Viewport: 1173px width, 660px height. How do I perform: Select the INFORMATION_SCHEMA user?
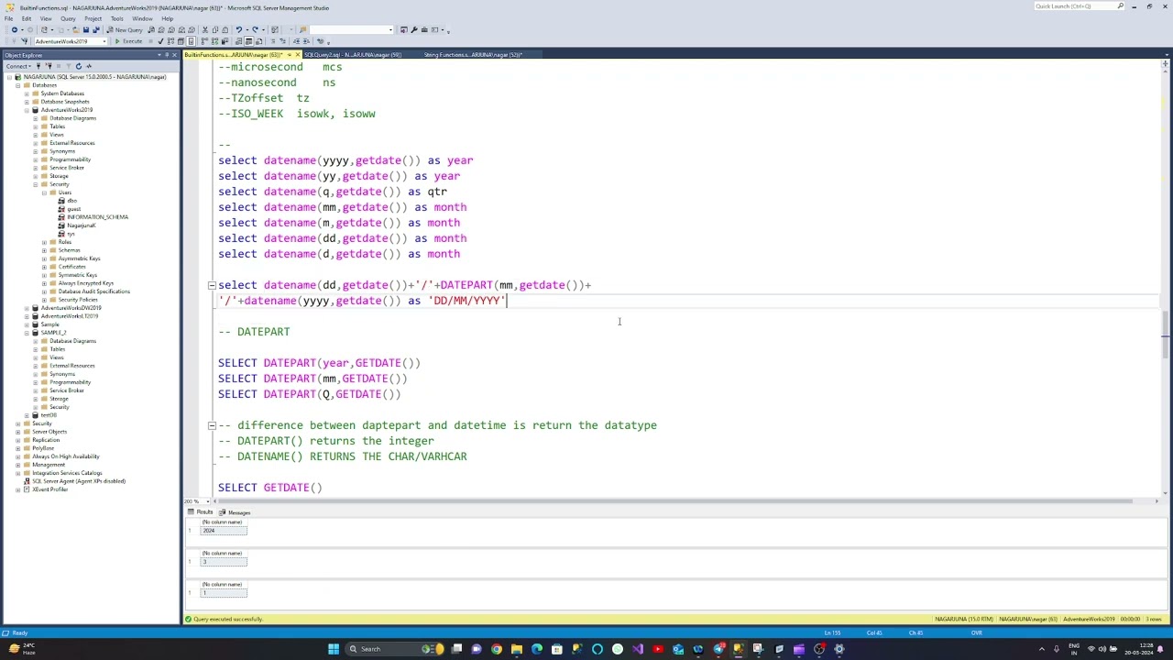(x=97, y=217)
